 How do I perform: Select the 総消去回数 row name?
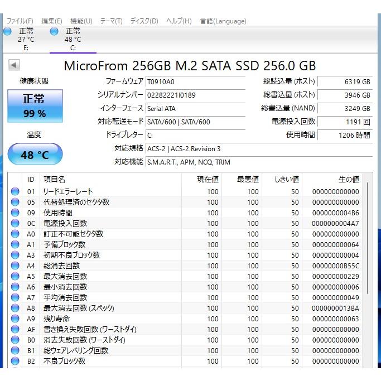61,266
